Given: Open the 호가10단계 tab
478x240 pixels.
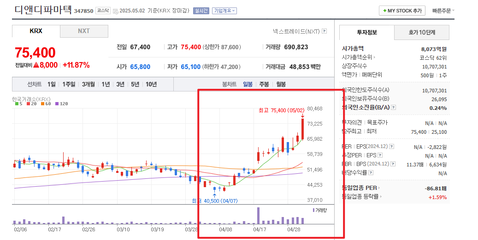Looking at the screenshot, I should point(422,32).
